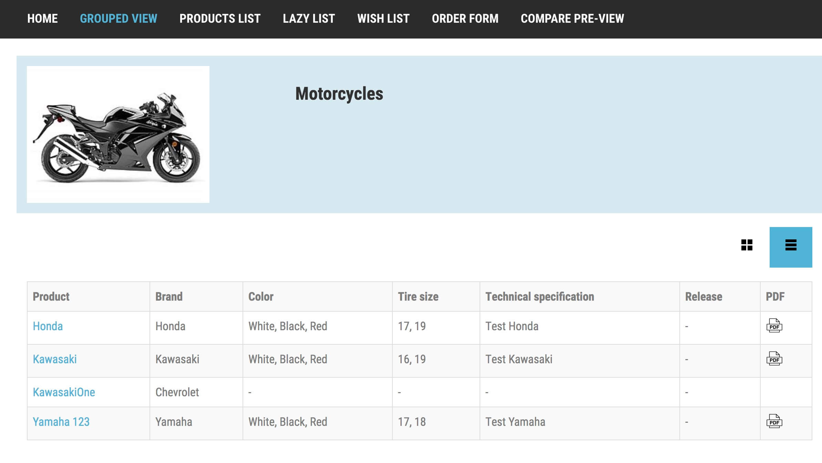The height and width of the screenshot is (463, 822).
Task: Open the Grouped View menu item
Action: (x=119, y=19)
